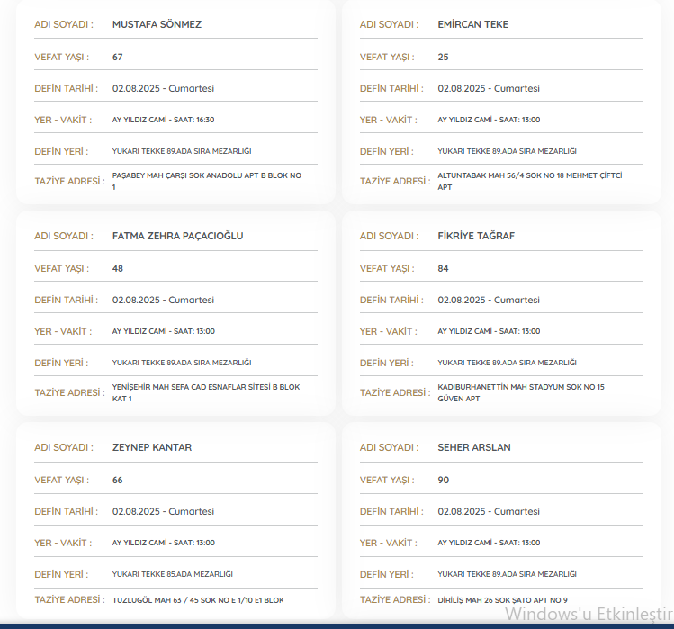Click the Yenişehir Mah Sefa Cad address
Image resolution: width=674 pixels, height=629 pixels.
pos(206,392)
